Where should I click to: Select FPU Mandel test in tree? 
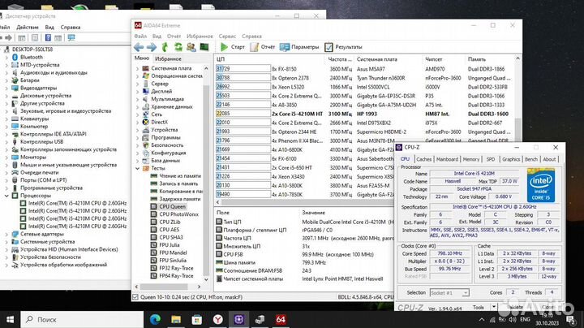pyautogui.click(x=173, y=252)
